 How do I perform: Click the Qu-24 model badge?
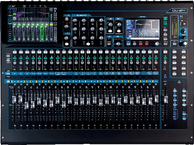[x=177, y=11]
